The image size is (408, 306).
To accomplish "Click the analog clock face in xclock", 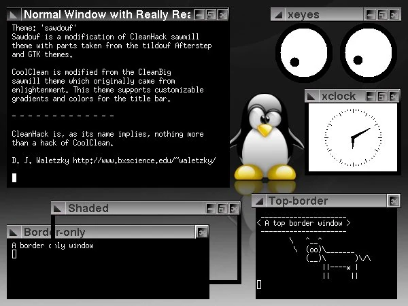I will tap(353, 137).
